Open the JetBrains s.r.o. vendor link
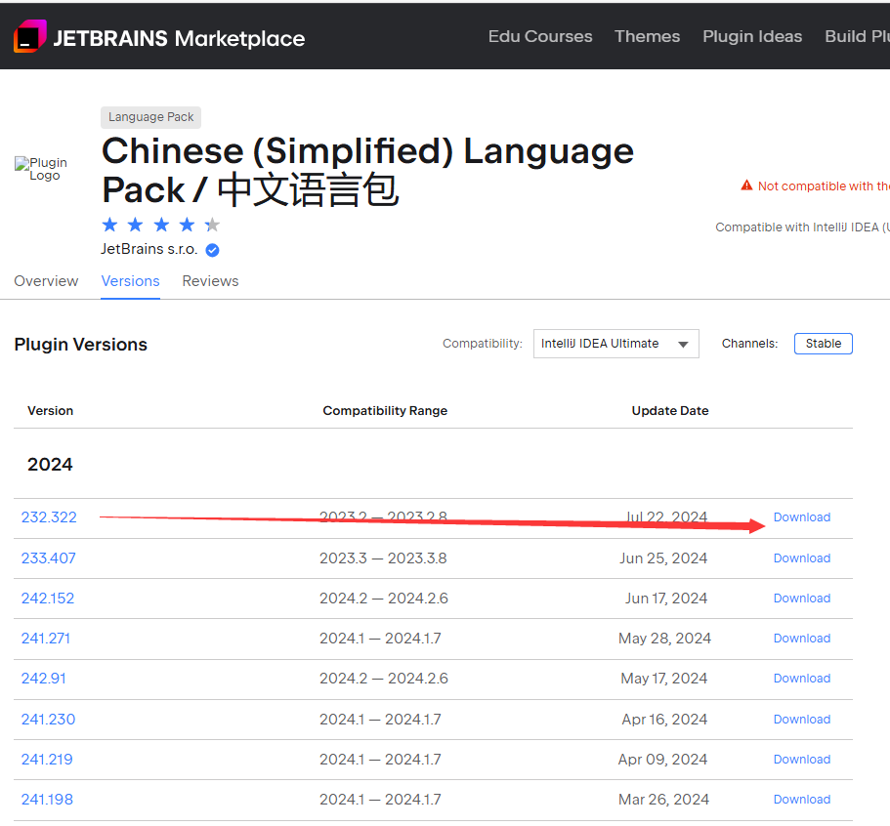The width and height of the screenshot is (890, 826). click(x=148, y=249)
